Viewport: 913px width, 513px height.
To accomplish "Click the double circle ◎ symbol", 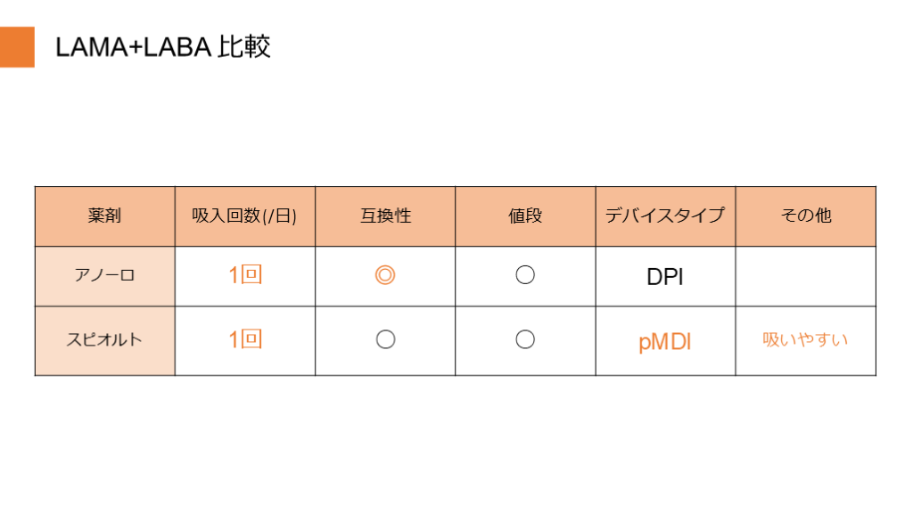I will 385,276.
